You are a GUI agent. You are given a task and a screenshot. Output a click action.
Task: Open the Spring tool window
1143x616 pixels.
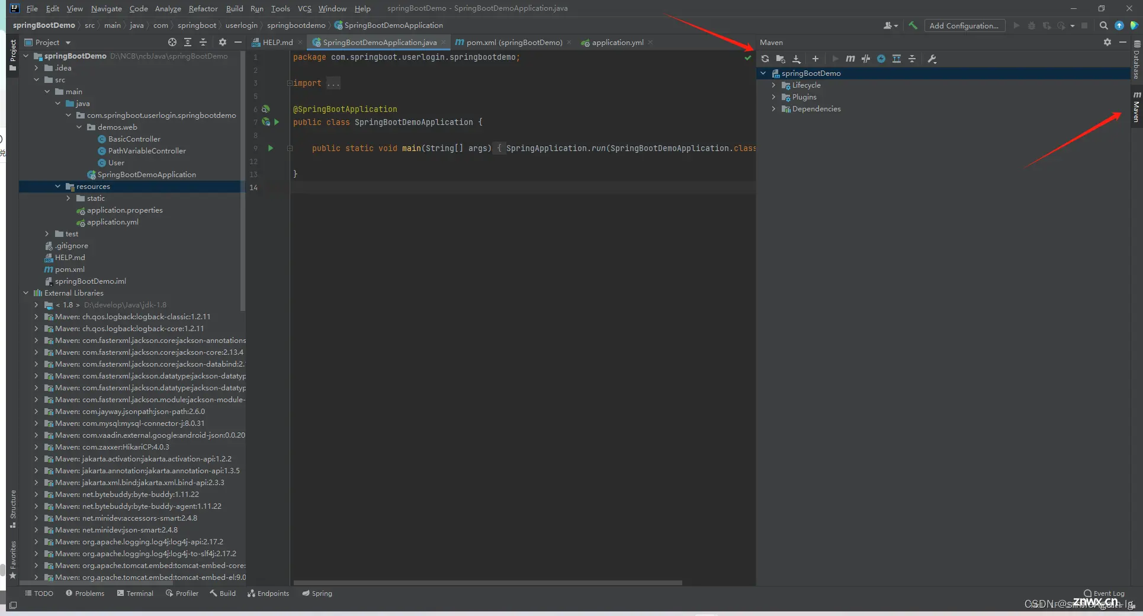(x=317, y=593)
